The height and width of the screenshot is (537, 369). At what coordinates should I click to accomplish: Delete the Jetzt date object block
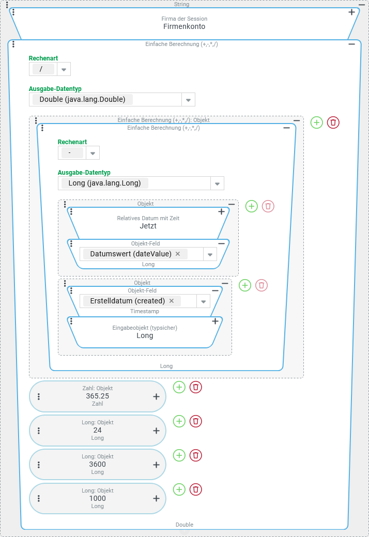click(268, 206)
